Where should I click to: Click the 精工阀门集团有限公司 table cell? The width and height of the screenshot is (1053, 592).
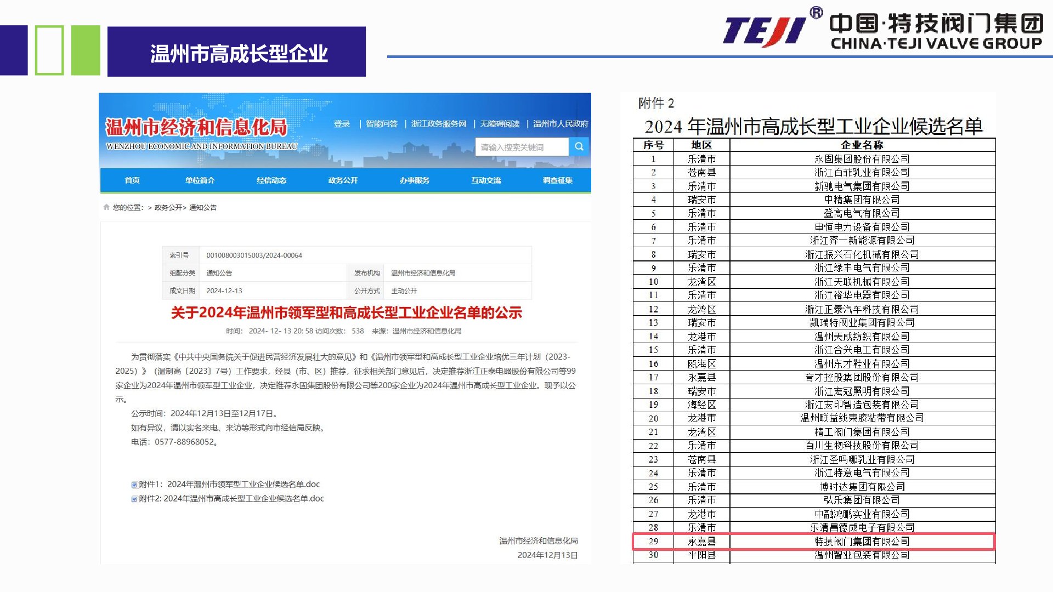coord(862,432)
